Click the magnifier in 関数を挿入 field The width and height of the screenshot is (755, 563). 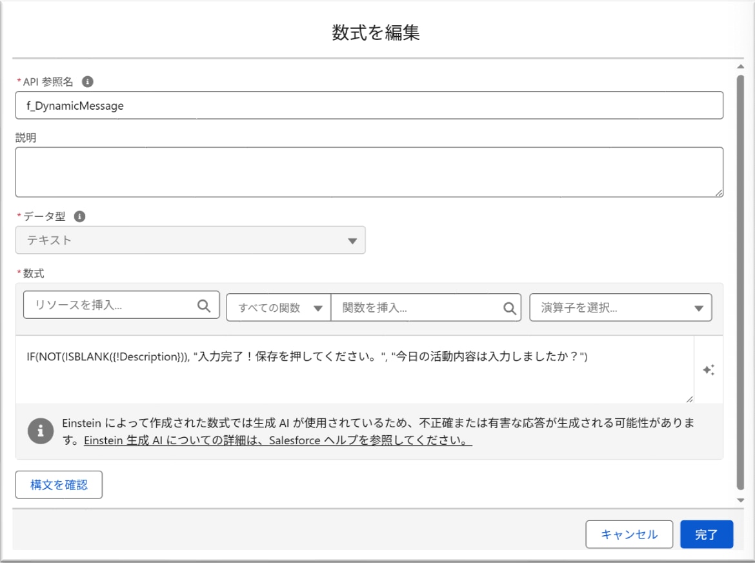click(x=509, y=308)
